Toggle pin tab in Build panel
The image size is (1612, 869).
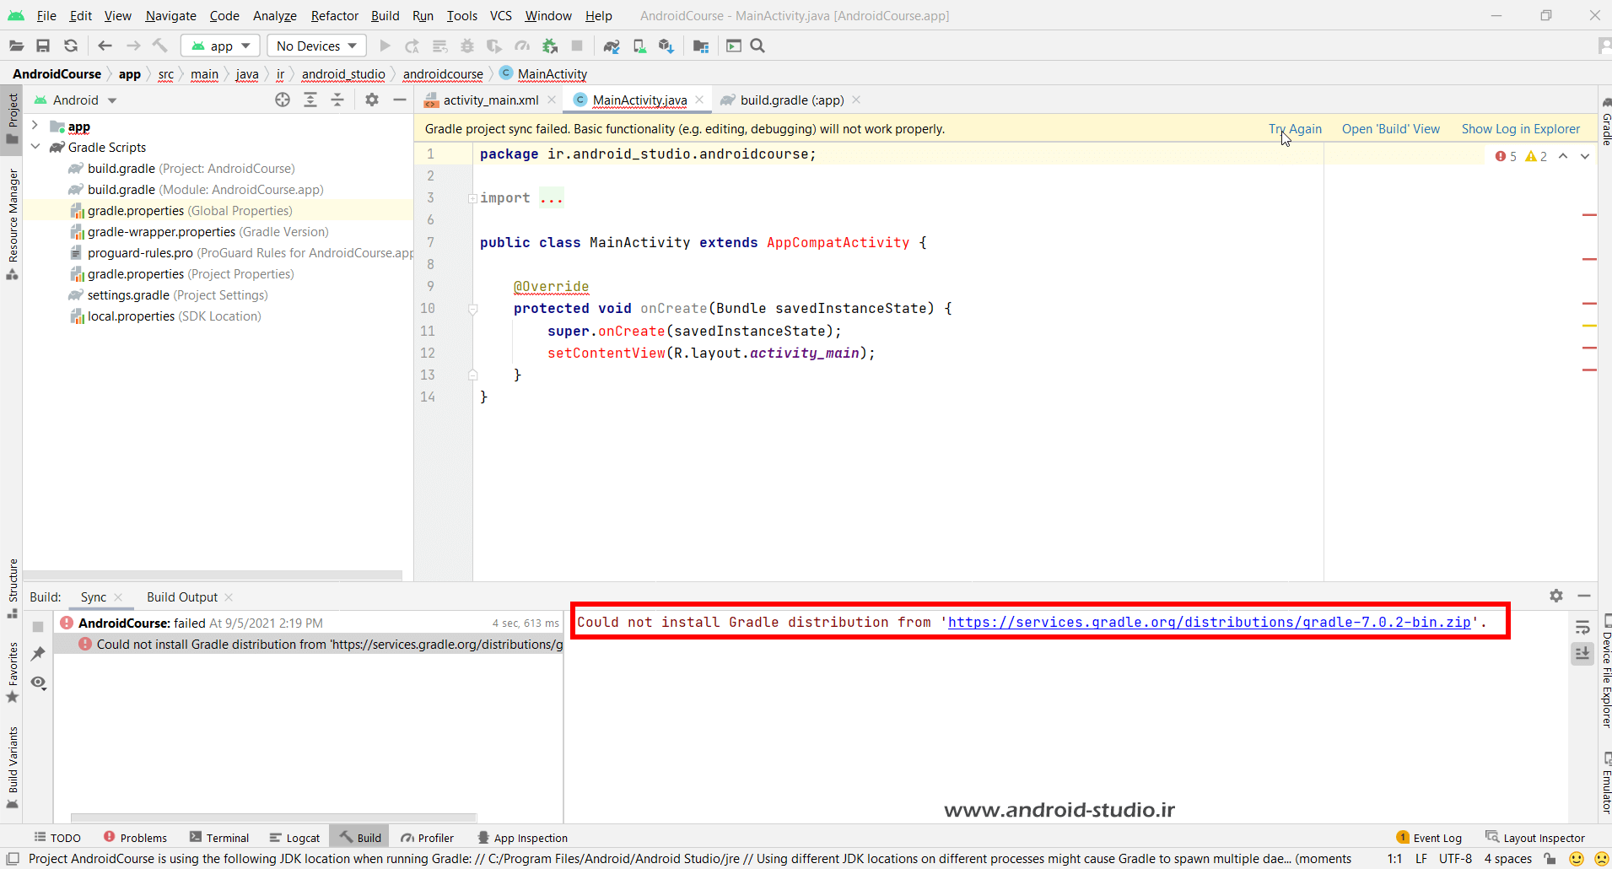[x=38, y=654]
